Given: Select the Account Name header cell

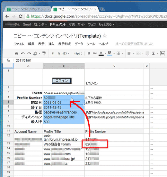Looking at the screenshot, I should [x=28, y=131].
